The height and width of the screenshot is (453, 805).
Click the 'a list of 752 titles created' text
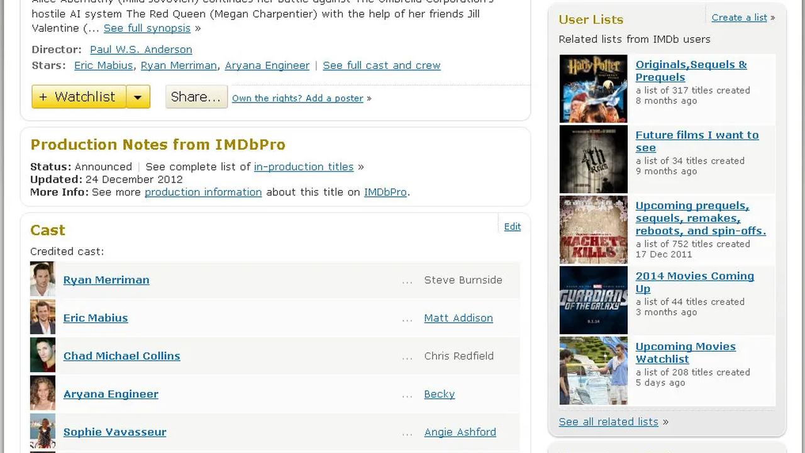693,243
